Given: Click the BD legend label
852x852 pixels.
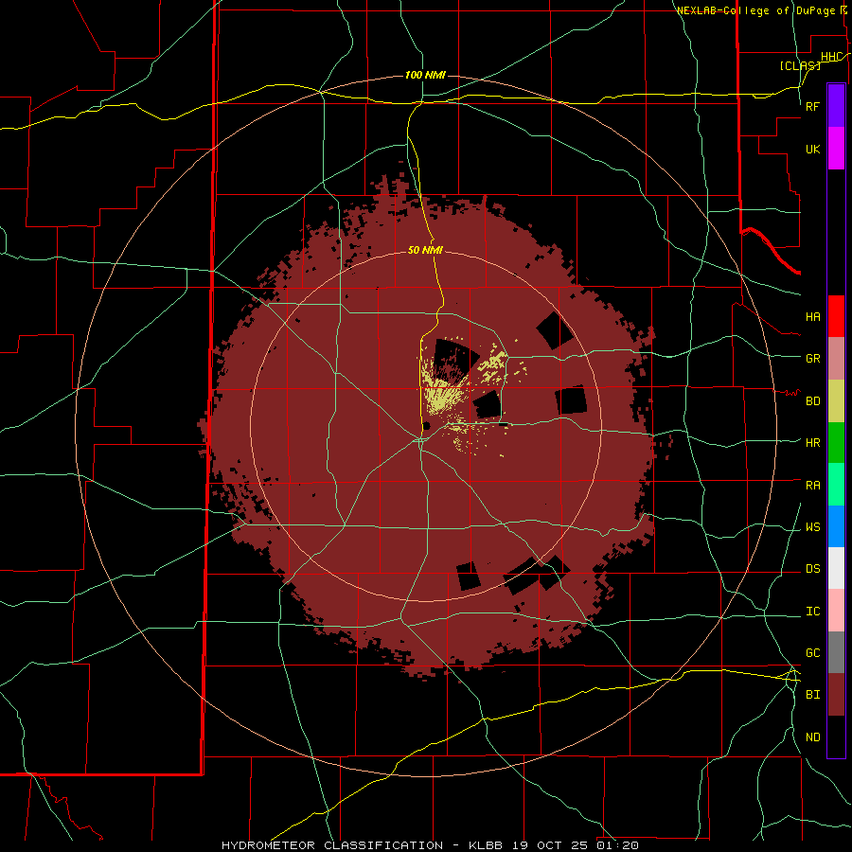Looking at the screenshot, I should (x=812, y=401).
